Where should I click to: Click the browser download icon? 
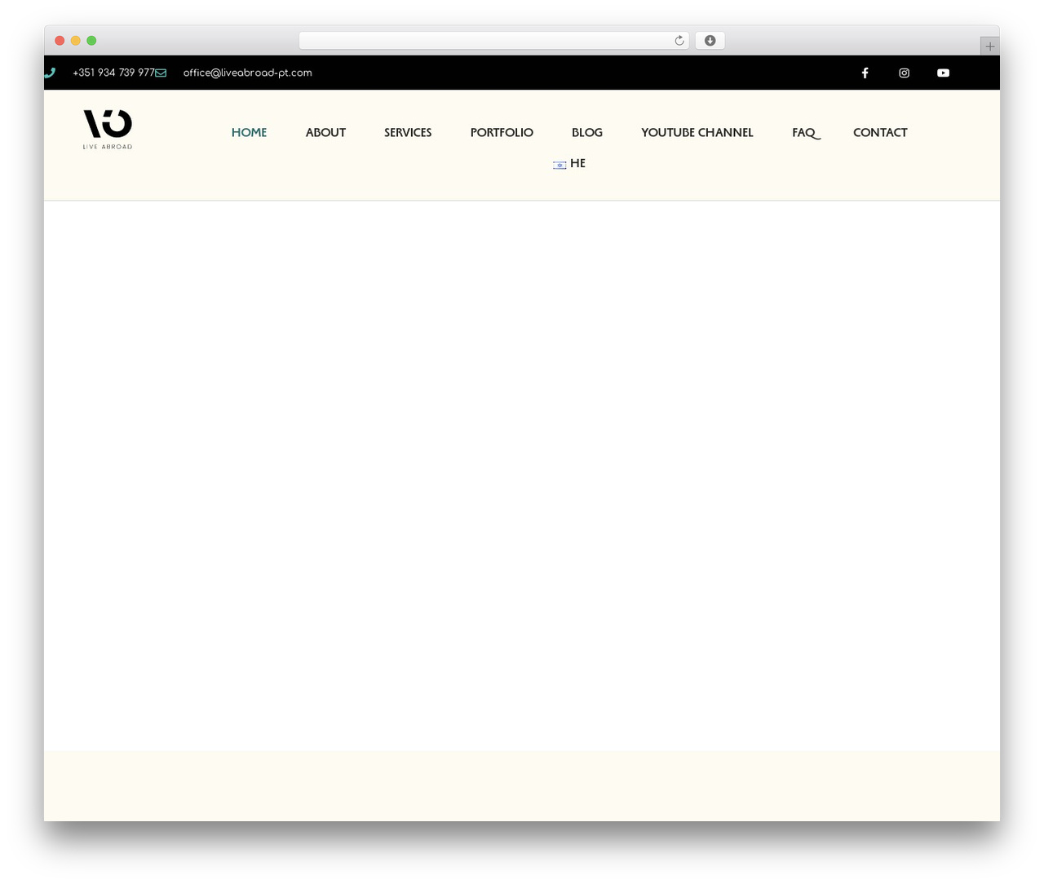(x=710, y=41)
